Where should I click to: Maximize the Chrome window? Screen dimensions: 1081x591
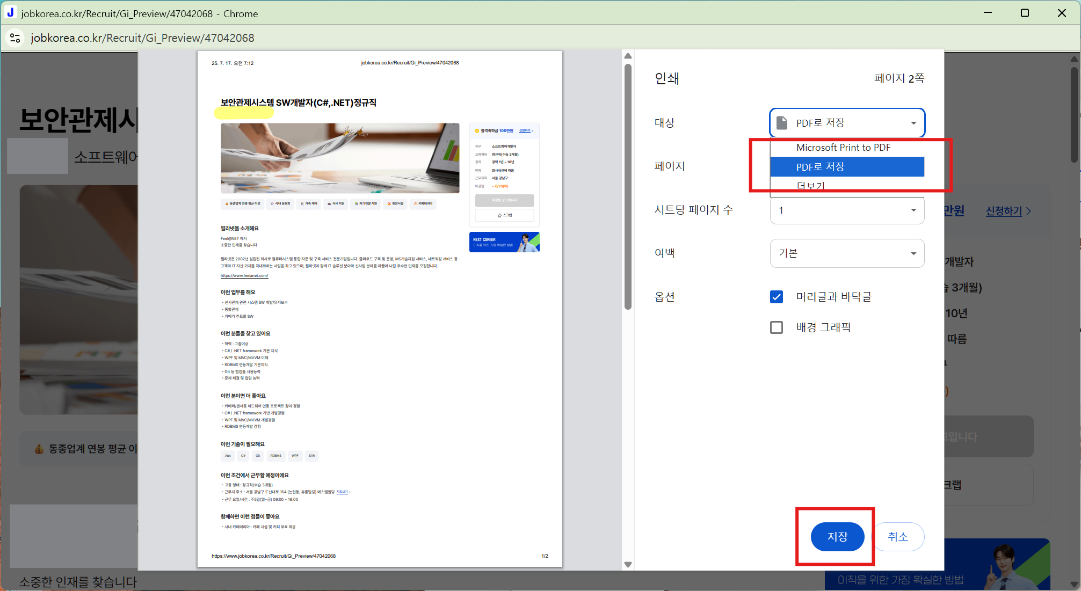(1025, 13)
